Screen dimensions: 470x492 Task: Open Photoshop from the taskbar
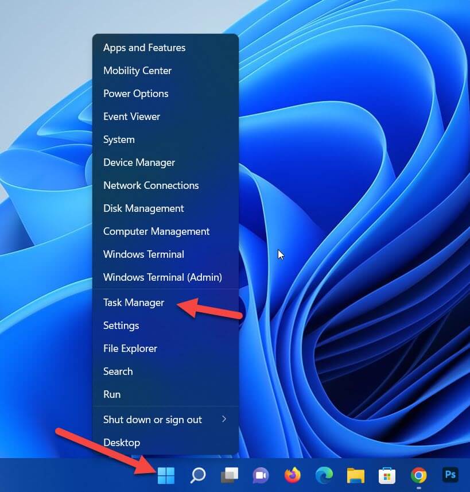point(450,475)
